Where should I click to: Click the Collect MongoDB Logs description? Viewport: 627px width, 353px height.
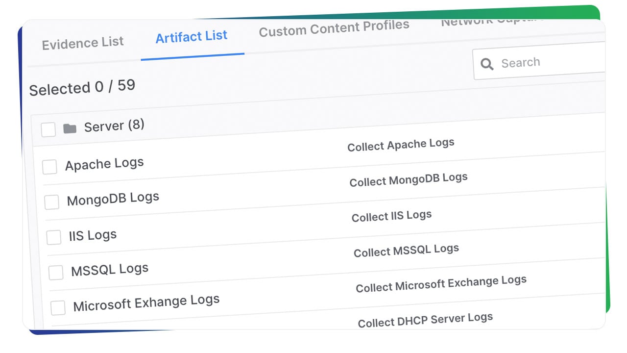(x=409, y=179)
